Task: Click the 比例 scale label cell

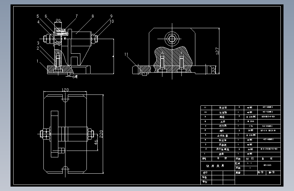Action: 239,163
